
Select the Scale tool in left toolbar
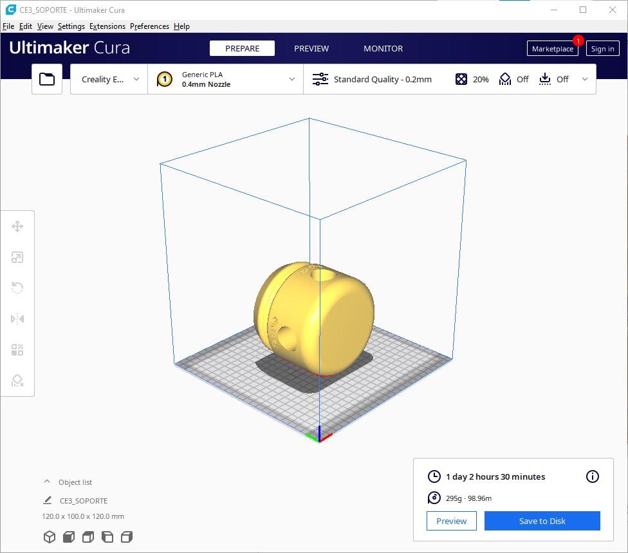point(17,257)
